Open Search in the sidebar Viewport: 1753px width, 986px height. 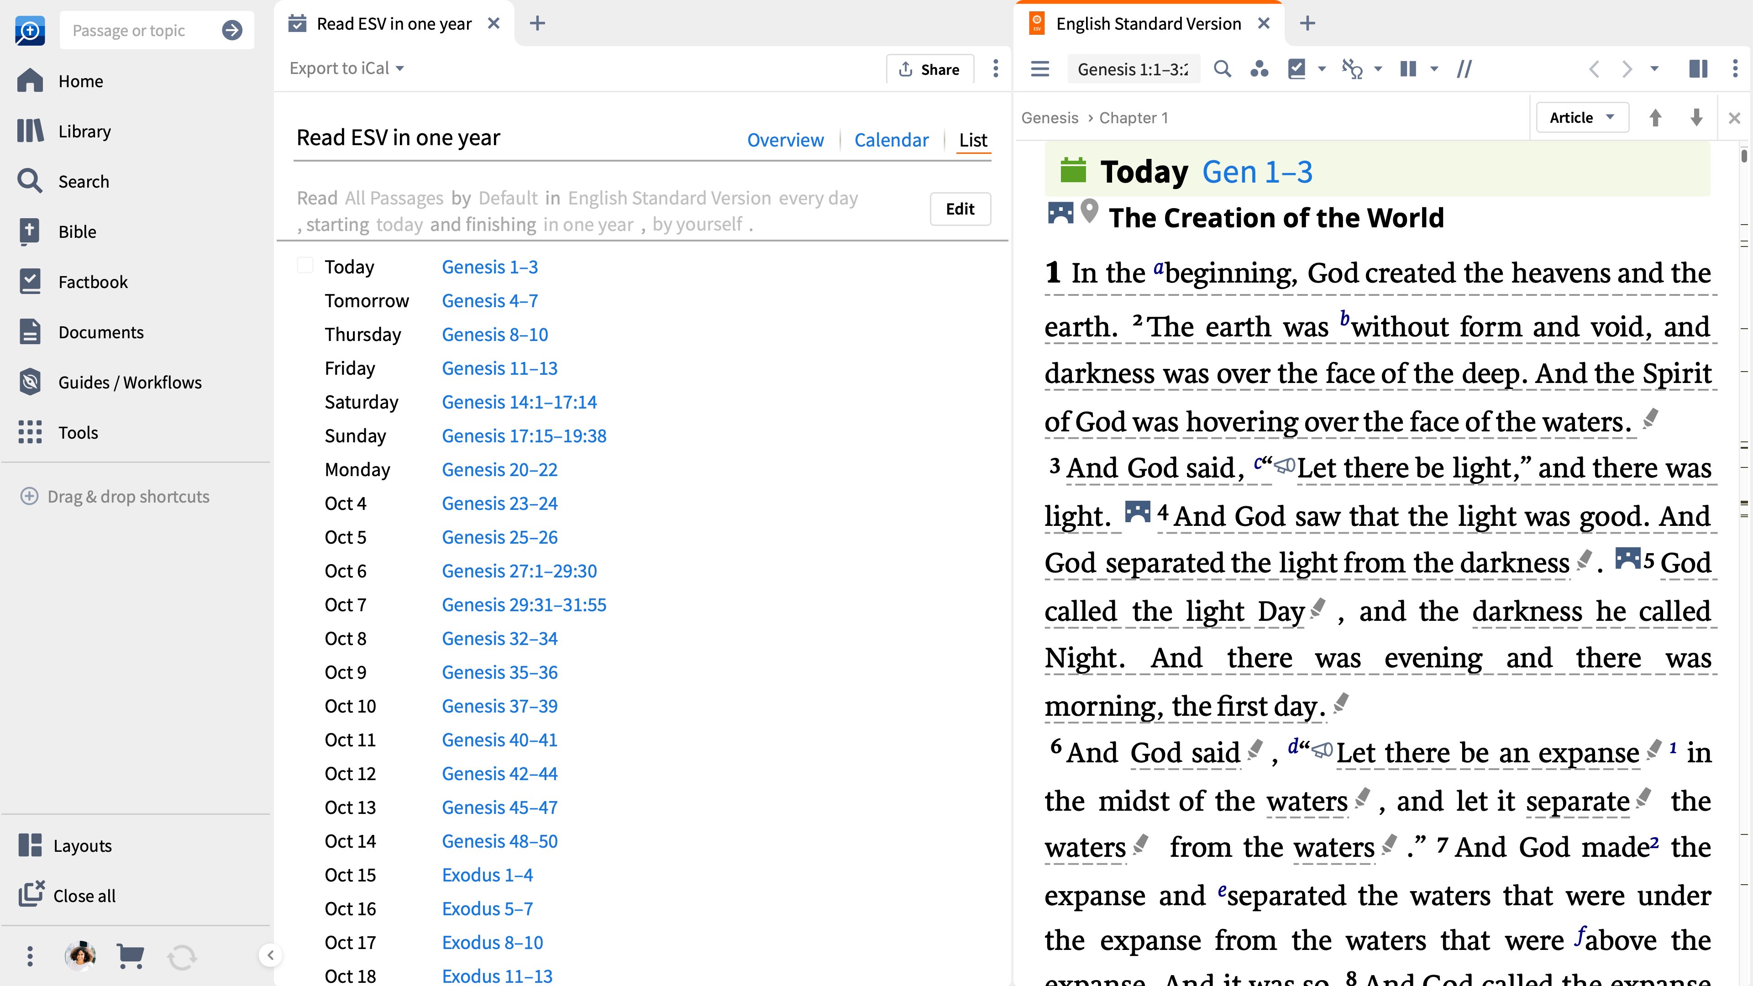[x=63, y=182]
